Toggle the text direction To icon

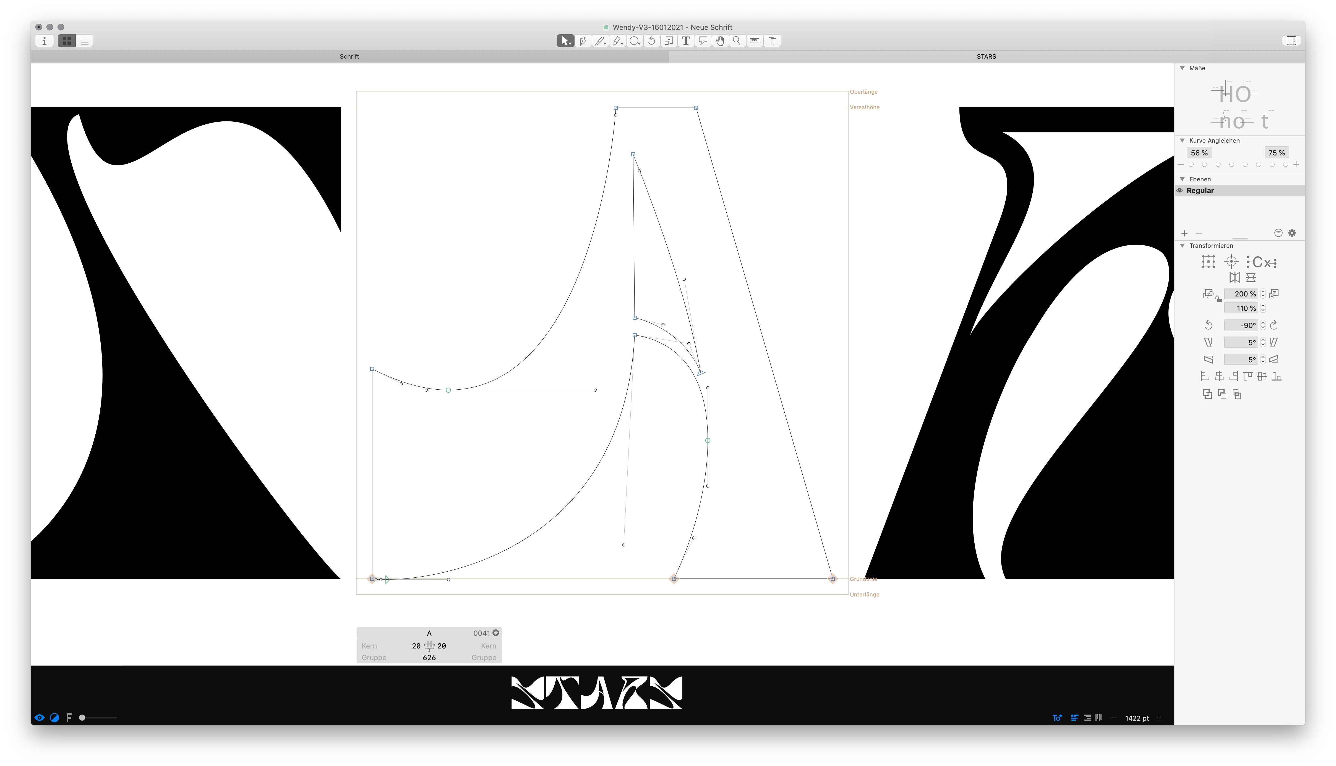(x=1057, y=718)
